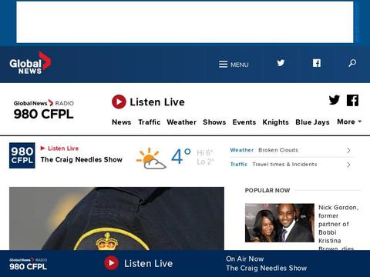The image size is (370, 277).
Task: Open Events nav item
Action: [x=244, y=122]
